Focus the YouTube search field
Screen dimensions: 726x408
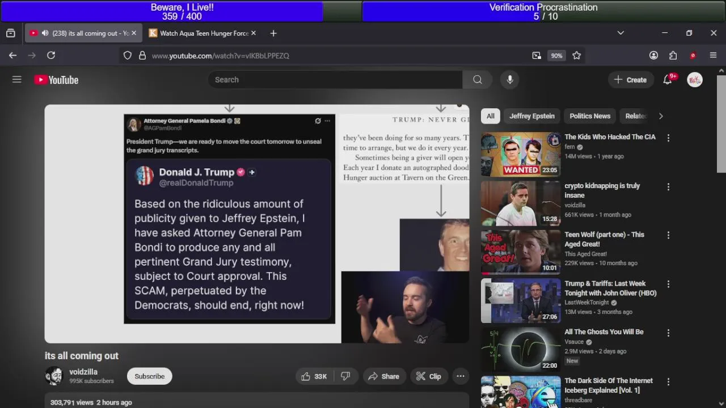coord(335,80)
